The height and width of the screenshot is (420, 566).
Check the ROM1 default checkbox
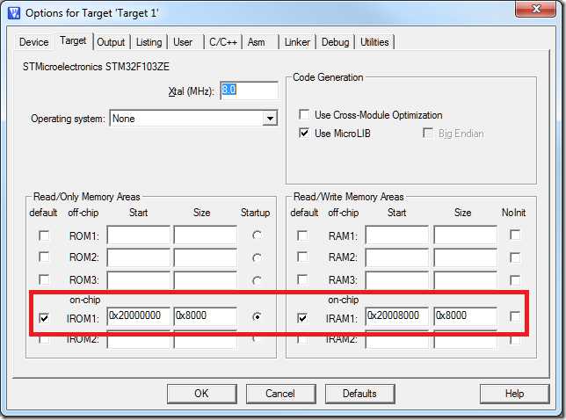pos(44,235)
